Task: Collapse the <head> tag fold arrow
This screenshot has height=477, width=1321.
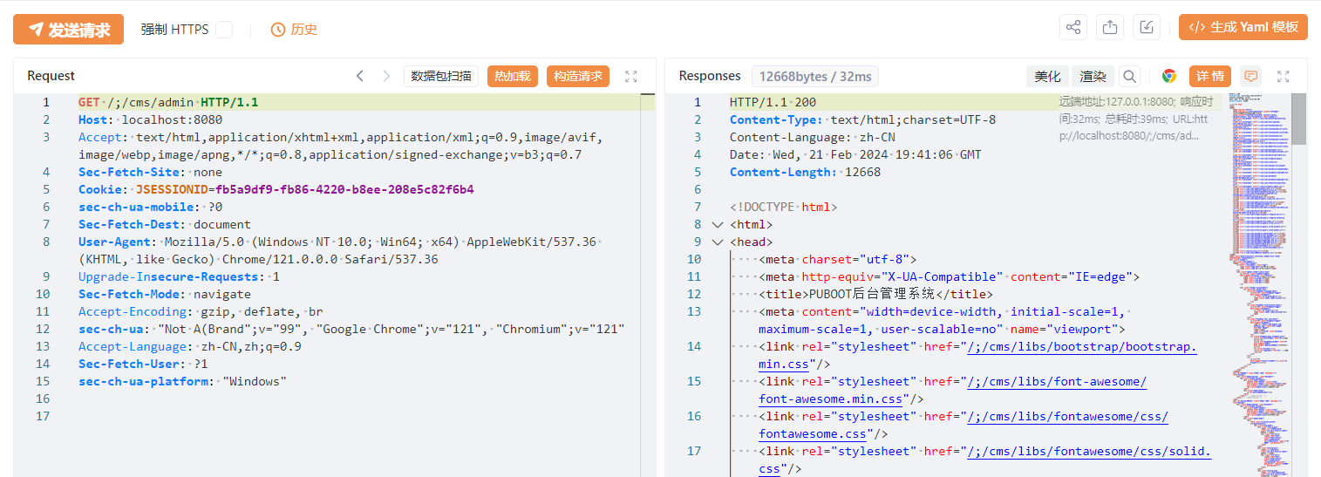Action: tap(717, 242)
